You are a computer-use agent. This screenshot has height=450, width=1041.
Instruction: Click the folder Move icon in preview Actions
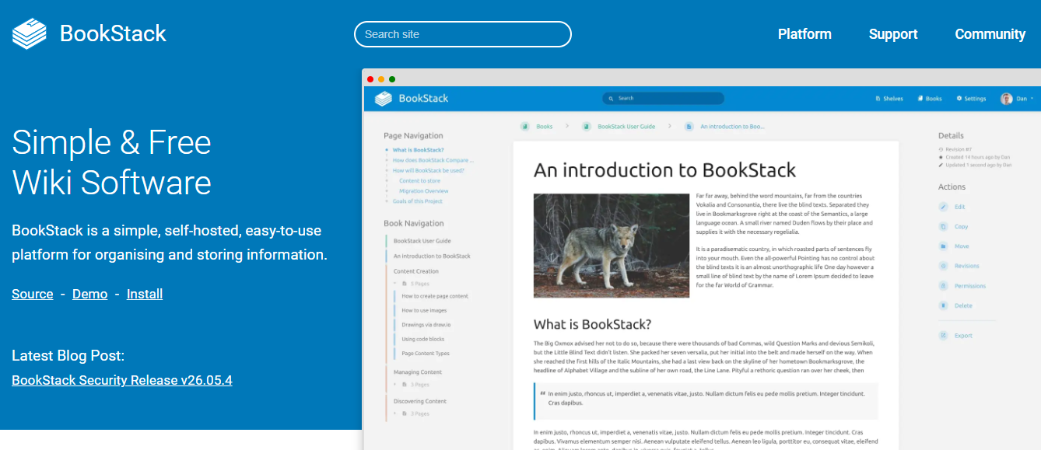click(943, 246)
